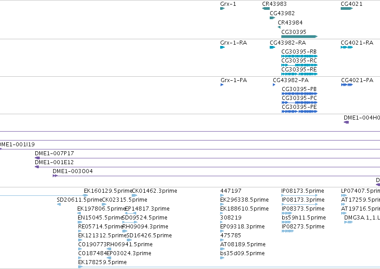Image resolution: width=380 pixels, height=269 pixels.
Task: Select the EK197806.5prime EST
Action: 79,213
